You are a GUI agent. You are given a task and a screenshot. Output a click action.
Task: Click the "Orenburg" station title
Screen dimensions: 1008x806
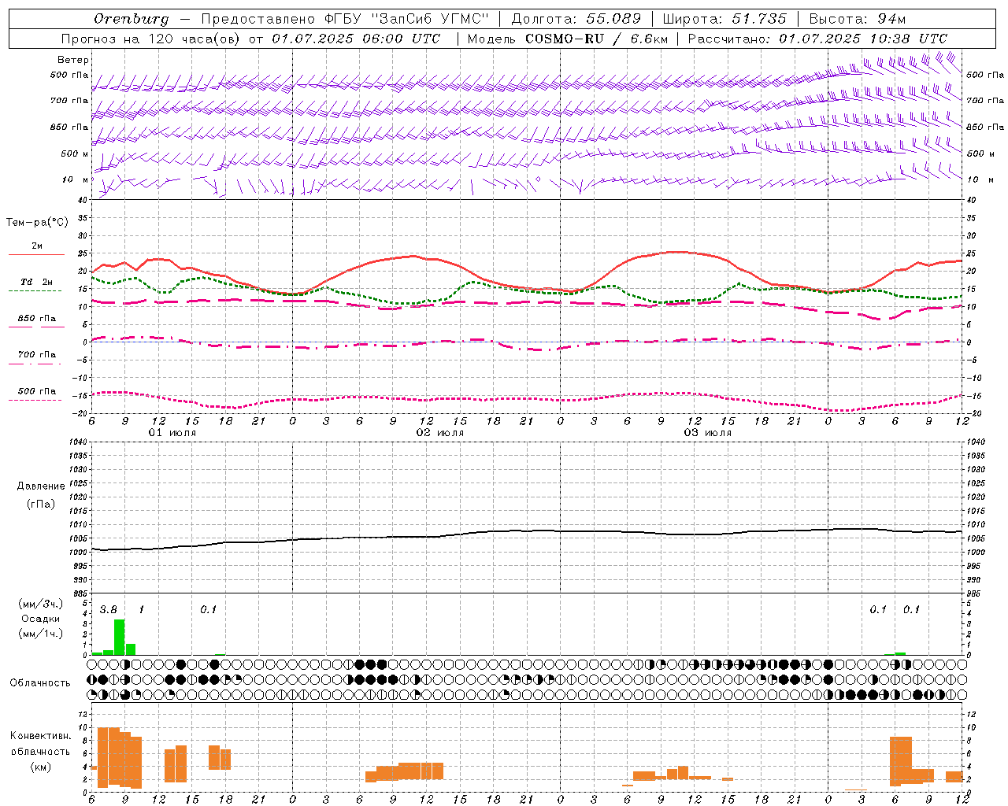[x=132, y=19]
